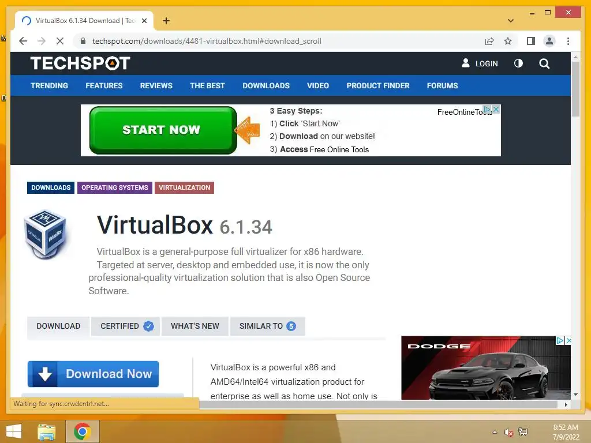Select the CERTIFIED tab
Viewport: 591px width, 443px height.
coord(125,326)
